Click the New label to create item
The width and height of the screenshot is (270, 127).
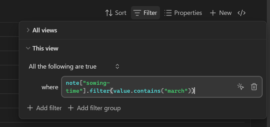pyautogui.click(x=225, y=13)
